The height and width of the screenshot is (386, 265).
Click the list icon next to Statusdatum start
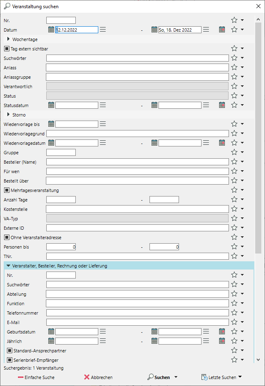(x=103, y=105)
